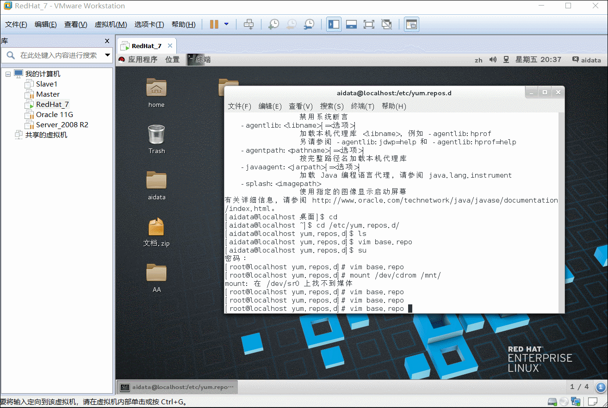Image resolution: width=608 pixels, height=408 pixels.
Task: Open the VMware 编辑(E) menu
Action: [46, 25]
